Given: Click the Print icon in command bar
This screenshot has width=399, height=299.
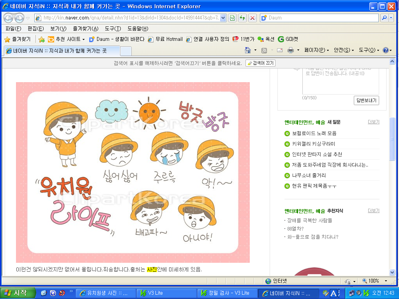Looking at the screenshot, I should pyautogui.click(x=291, y=50).
